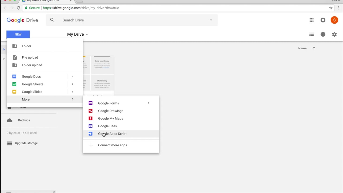Expand the Google Slides submenu arrow
Viewport: 343px width, 193px height.
pos(72,92)
